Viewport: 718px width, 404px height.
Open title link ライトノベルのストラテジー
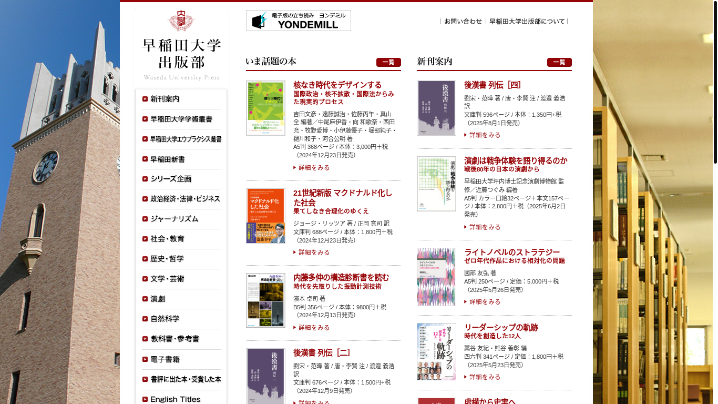point(512,252)
